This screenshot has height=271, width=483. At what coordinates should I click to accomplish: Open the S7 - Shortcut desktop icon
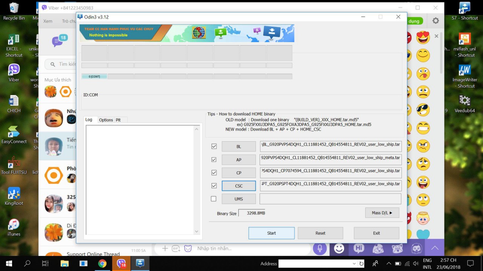[465, 11]
